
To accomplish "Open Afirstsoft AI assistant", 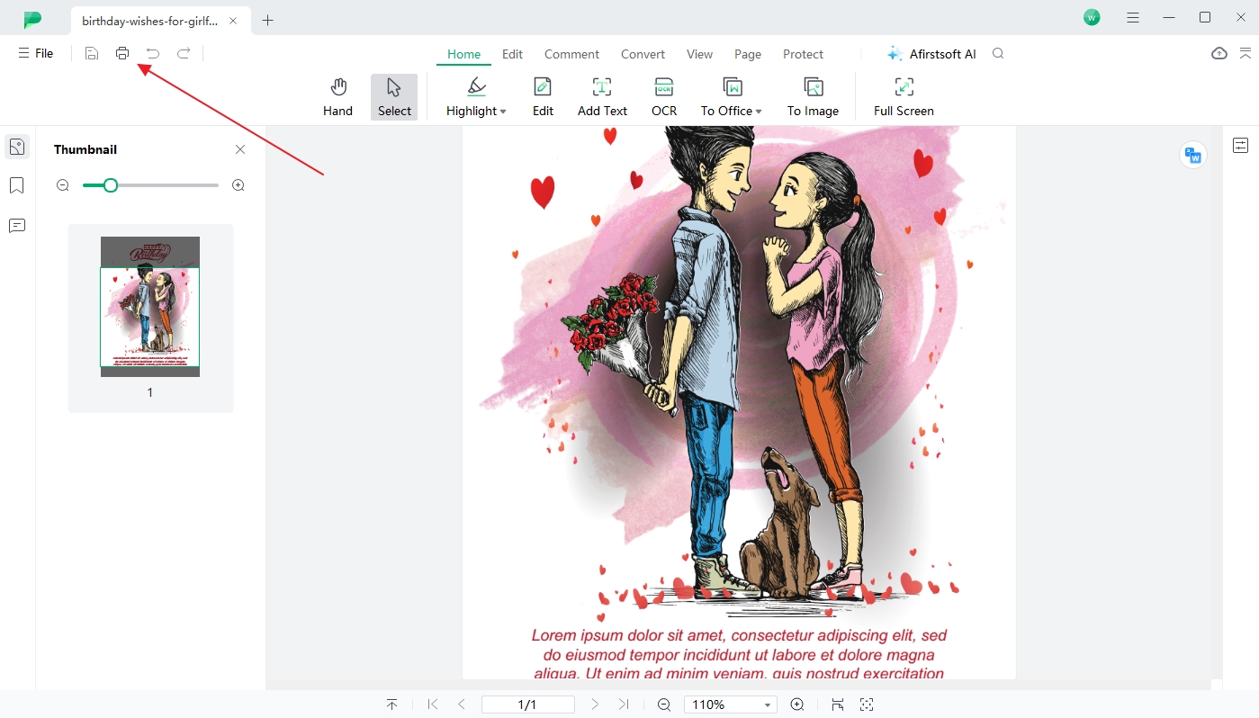I will pyautogui.click(x=931, y=54).
